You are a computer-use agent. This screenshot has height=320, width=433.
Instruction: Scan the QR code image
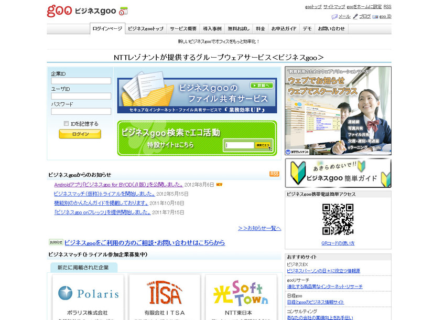(x=338, y=219)
